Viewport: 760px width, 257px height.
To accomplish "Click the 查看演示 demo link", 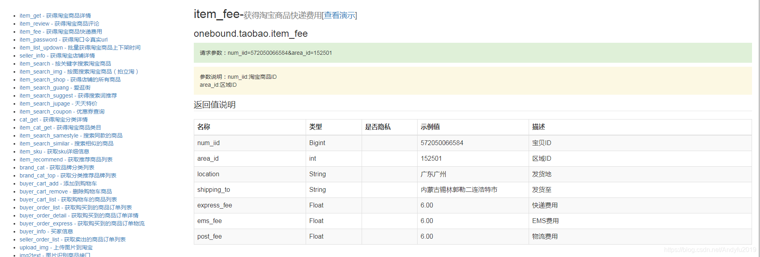I will (339, 16).
